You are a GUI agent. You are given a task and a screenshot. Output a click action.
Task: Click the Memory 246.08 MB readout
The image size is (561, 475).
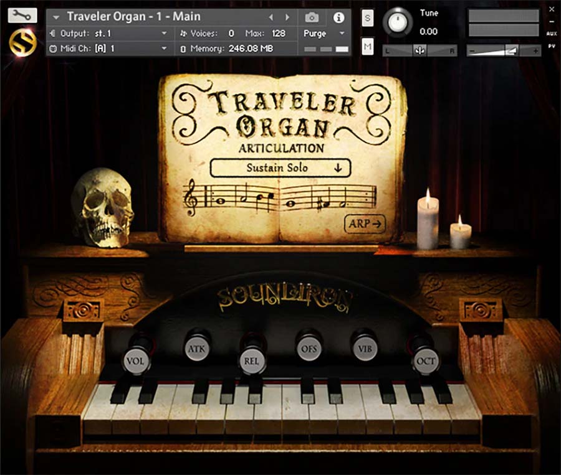226,49
